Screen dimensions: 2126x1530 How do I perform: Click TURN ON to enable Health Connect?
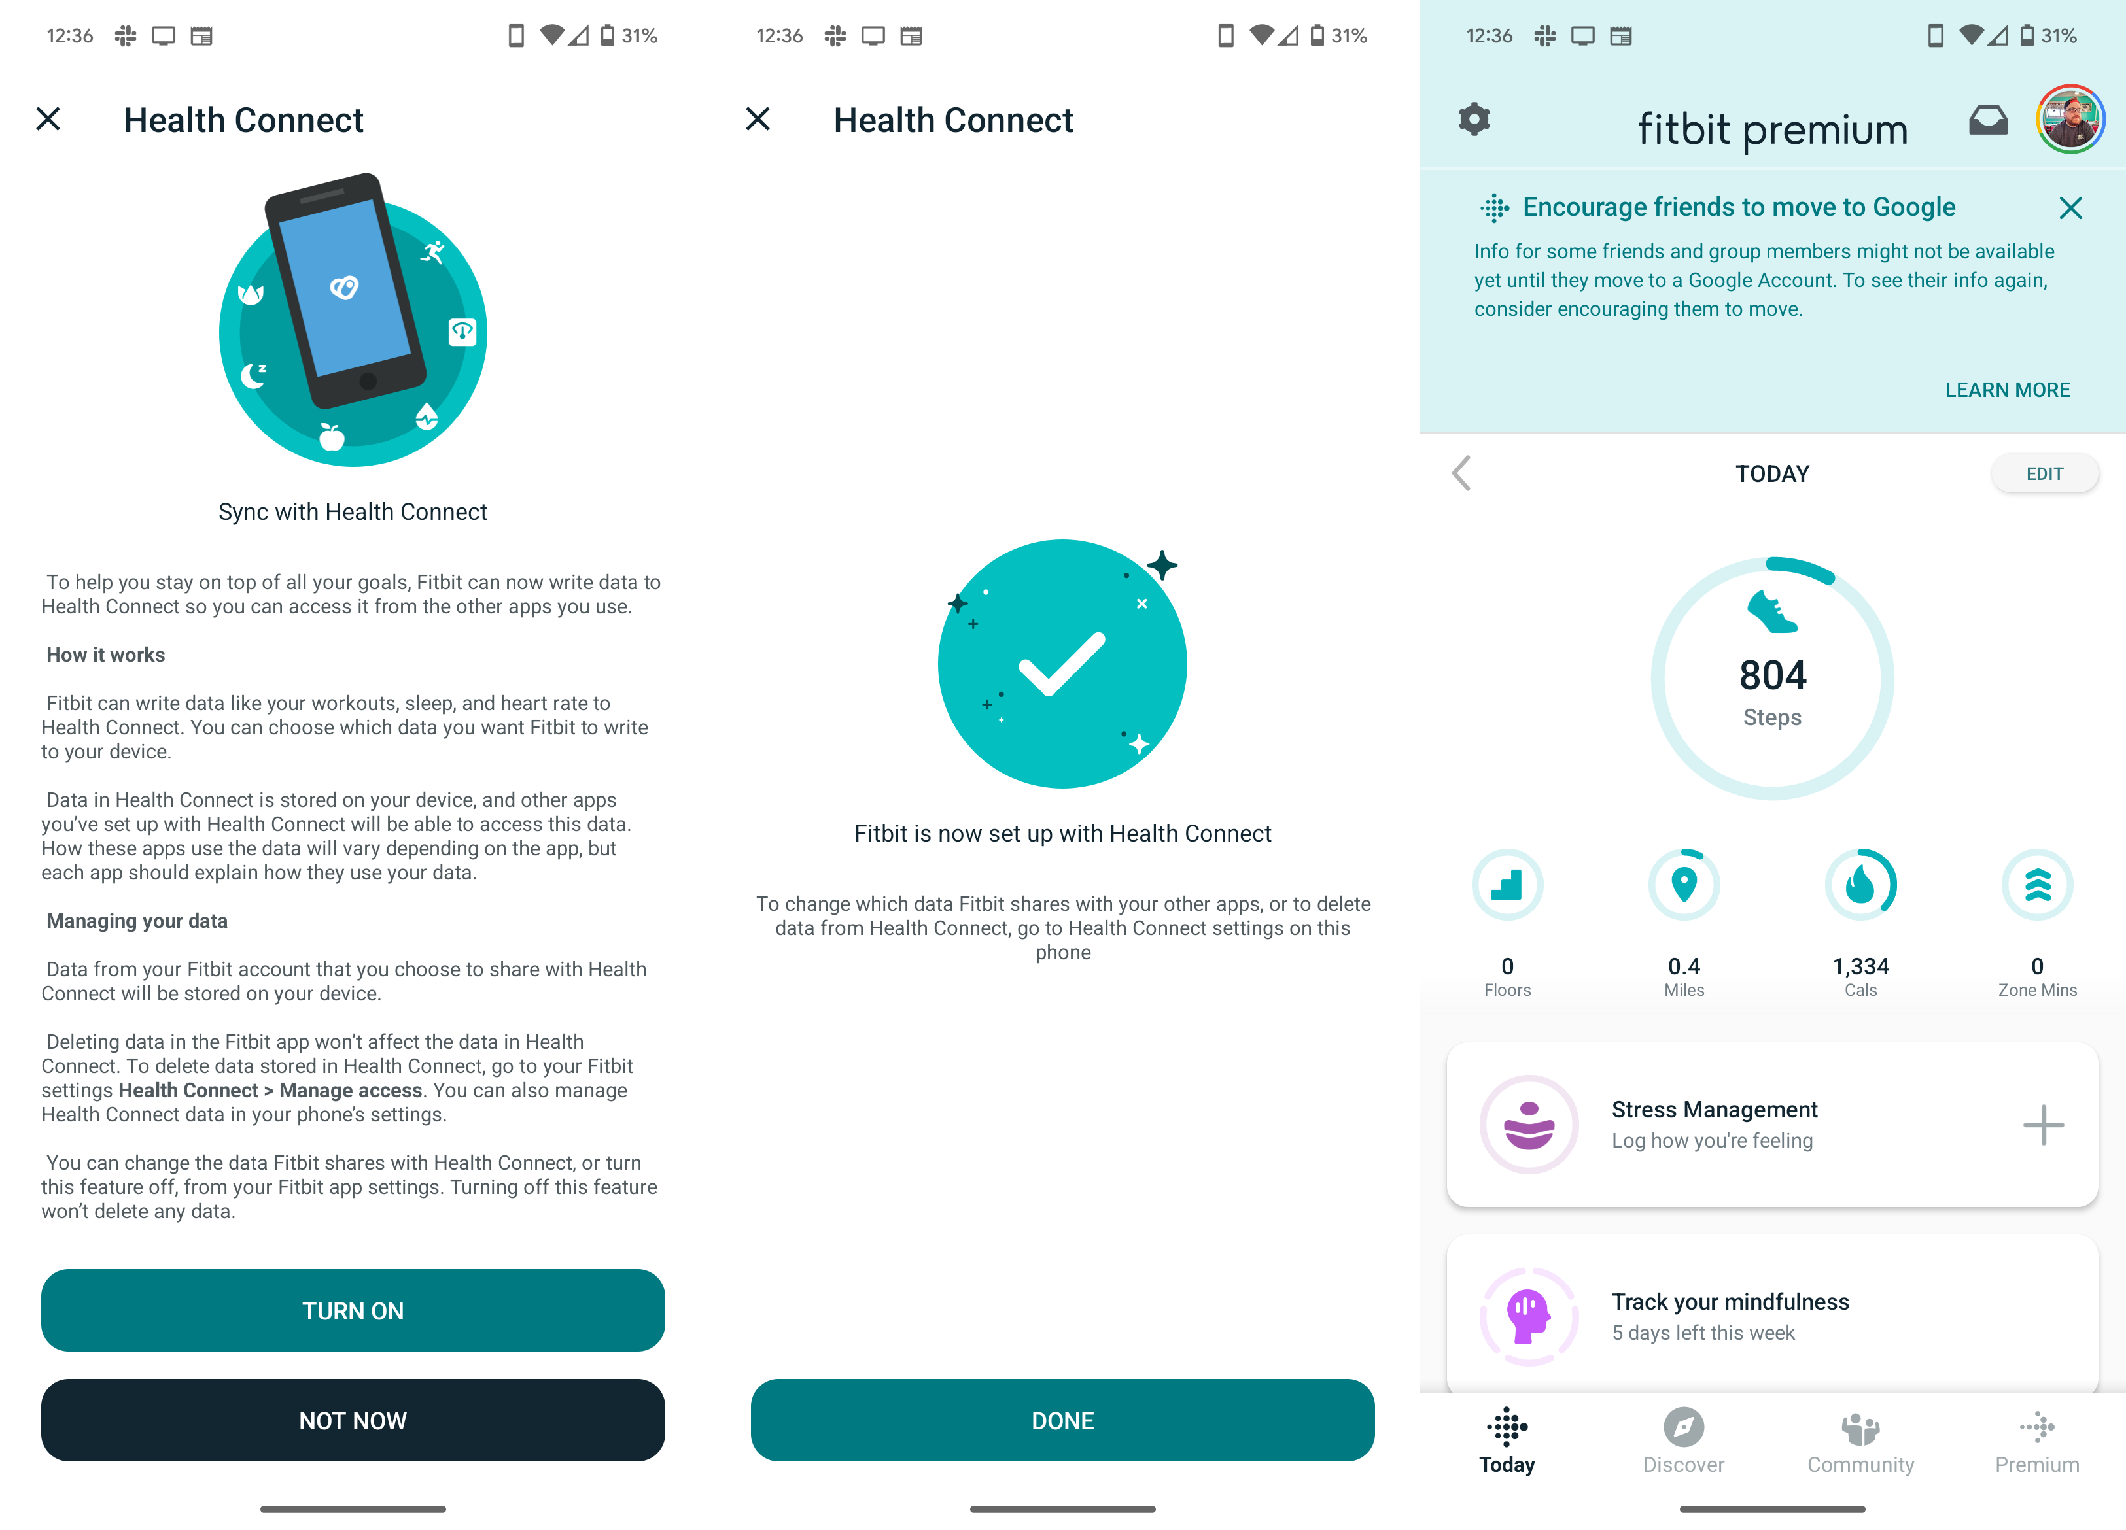coord(353,1310)
